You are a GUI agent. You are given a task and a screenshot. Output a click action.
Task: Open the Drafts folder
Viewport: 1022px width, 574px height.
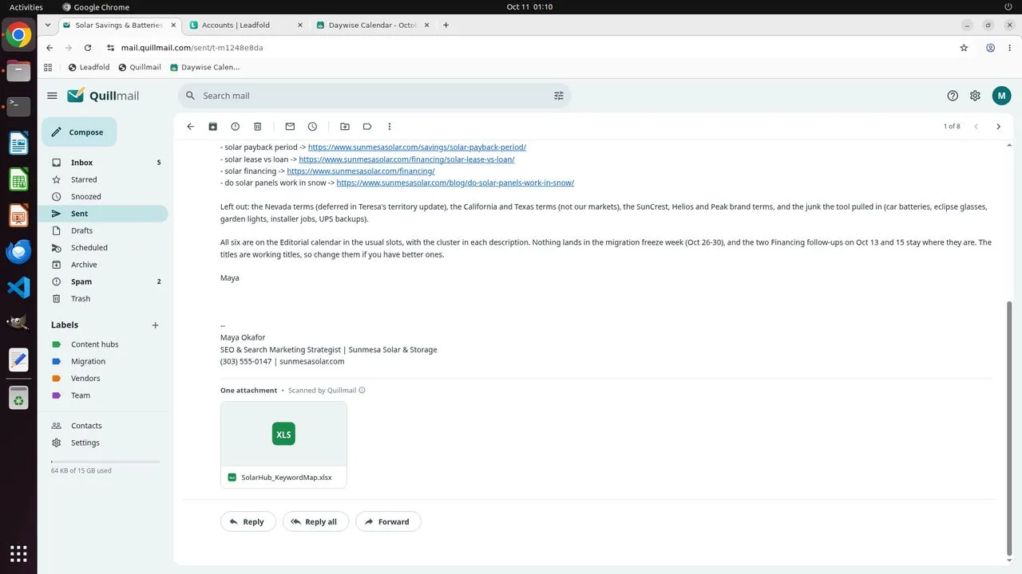click(x=103, y=230)
